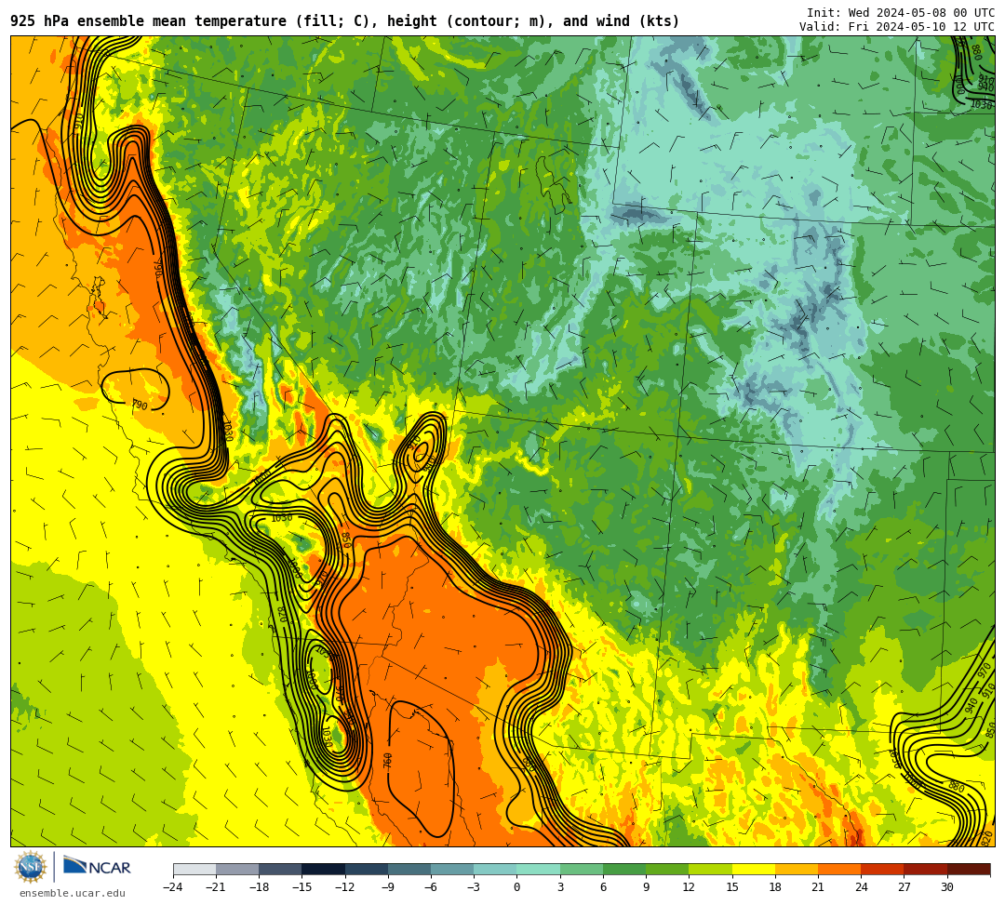Pick the colorbar swatch between -18 and -15
1005x905 pixels.
click(x=280, y=869)
